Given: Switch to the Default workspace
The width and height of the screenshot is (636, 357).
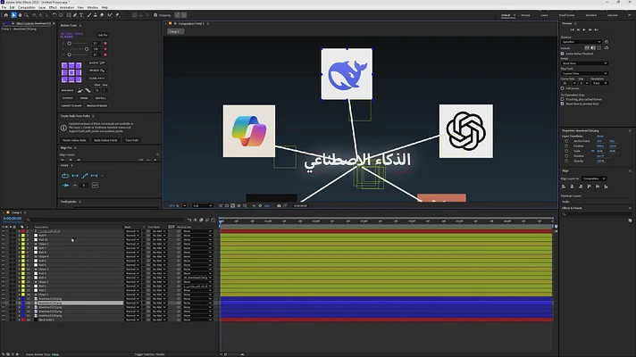Looking at the screenshot, I should pyautogui.click(x=506, y=15).
